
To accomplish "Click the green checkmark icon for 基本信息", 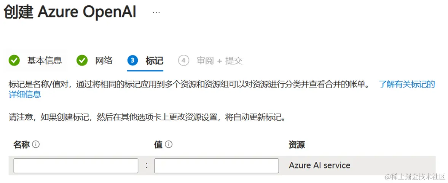I will [14, 60].
